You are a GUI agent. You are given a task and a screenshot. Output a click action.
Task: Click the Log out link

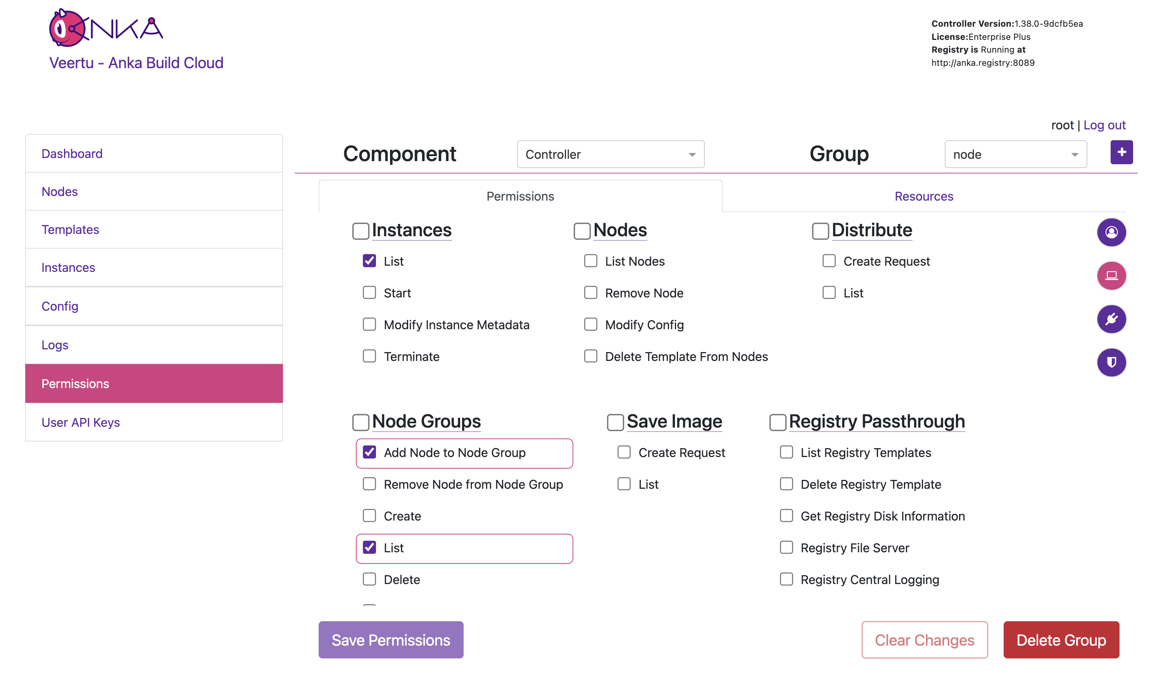1104,125
